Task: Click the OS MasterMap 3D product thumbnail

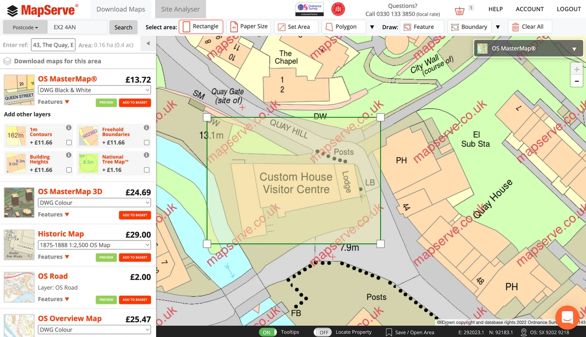Action: [20, 203]
